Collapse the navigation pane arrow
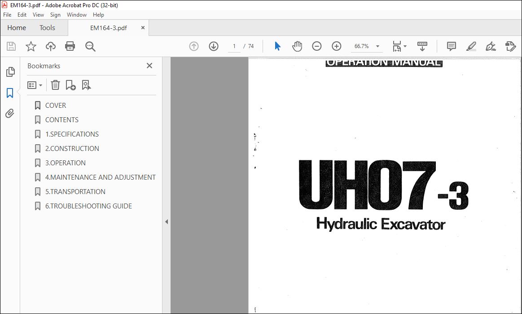Viewport: 522px width, 314px height. 167,221
